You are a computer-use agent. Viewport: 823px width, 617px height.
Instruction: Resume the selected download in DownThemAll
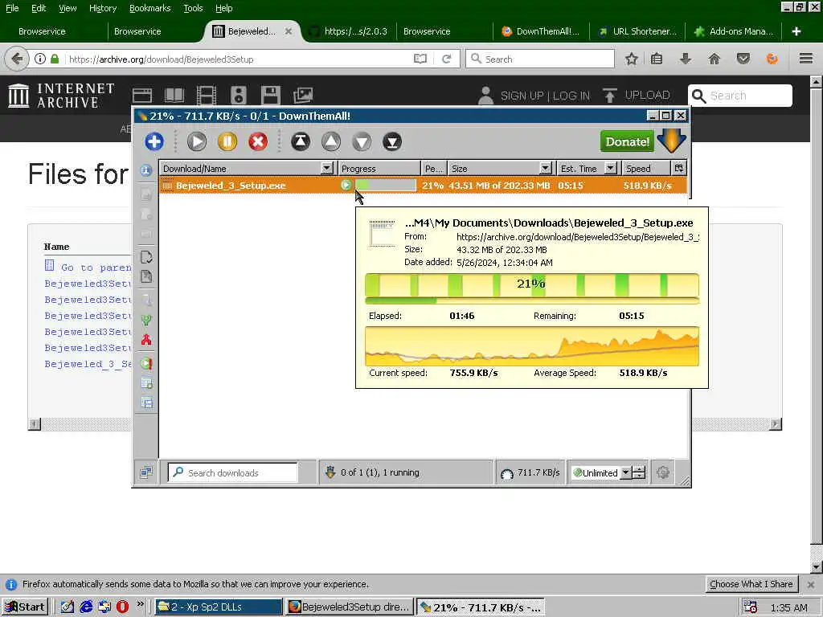[x=197, y=141]
